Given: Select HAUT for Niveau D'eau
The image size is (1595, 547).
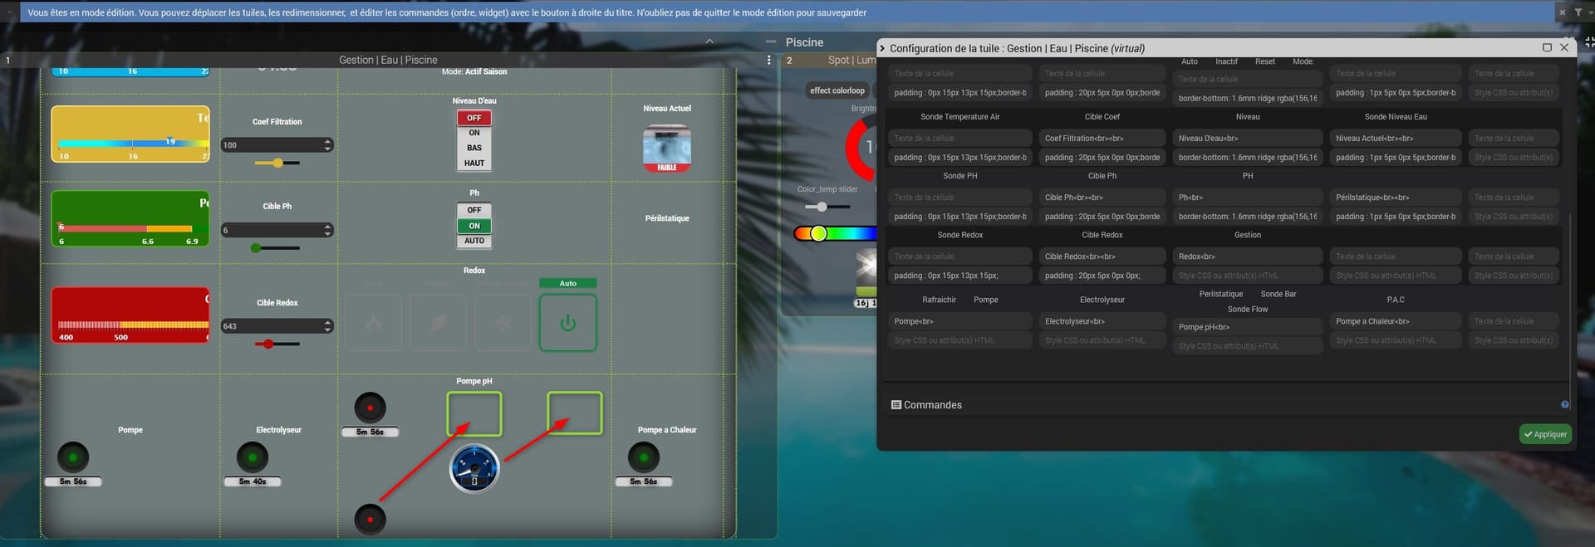Looking at the screenshot, I should coord(474,164).
